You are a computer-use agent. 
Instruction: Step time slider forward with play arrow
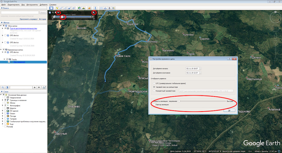coord(93,17)
